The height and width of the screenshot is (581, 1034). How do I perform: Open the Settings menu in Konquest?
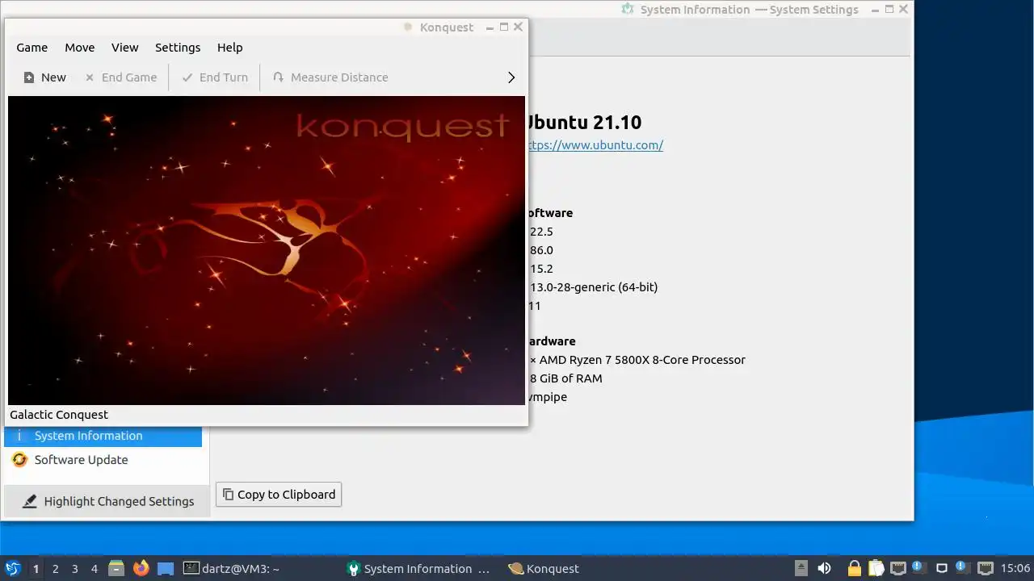coord(178,48)
